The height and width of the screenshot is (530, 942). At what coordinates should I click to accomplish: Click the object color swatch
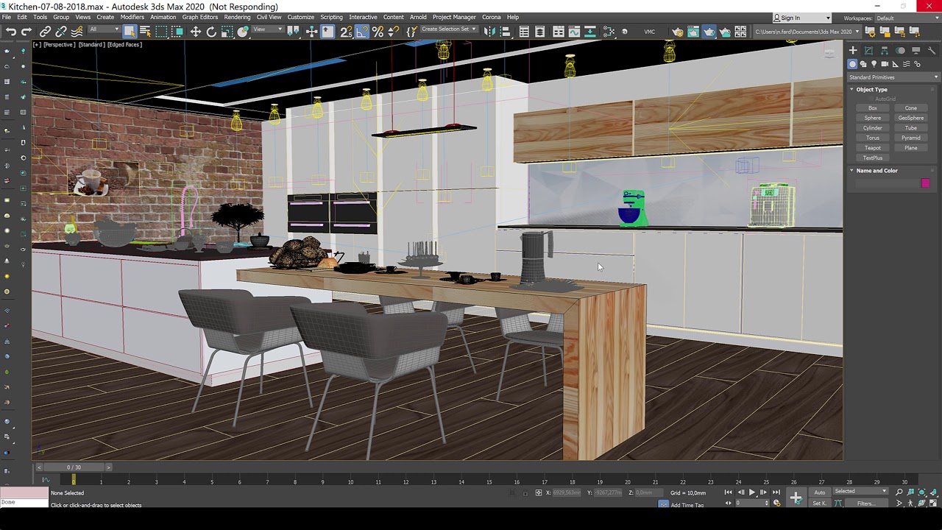pyautogui.click(x=925, y=183)
